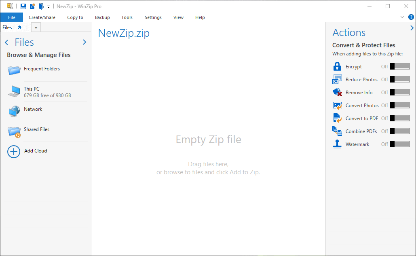Click the Encrypt label text
The image size is (416, 256).
354,67
